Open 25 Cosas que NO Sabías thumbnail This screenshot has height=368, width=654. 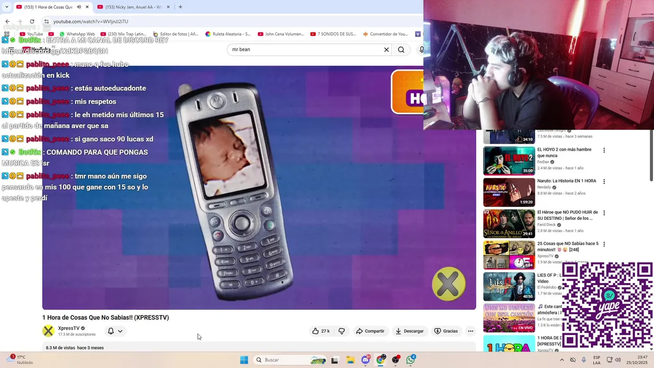pos(509,255)
